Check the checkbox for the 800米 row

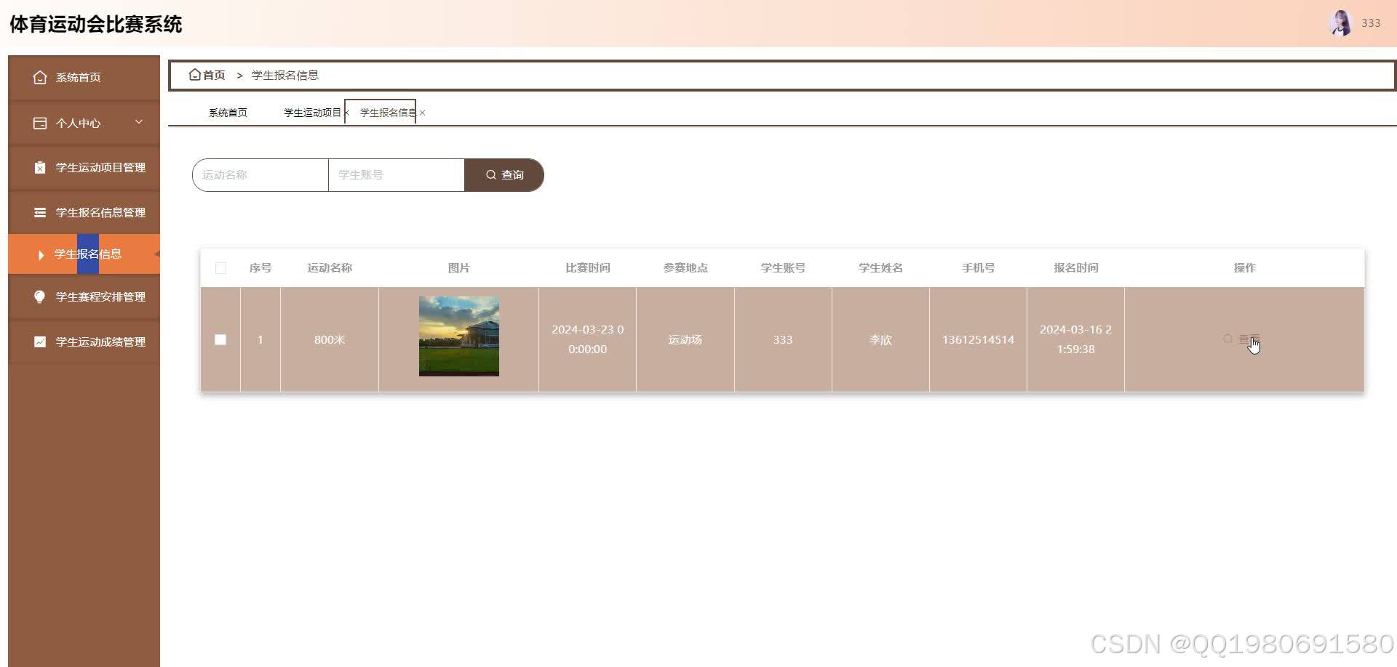(x=220, y=339)
